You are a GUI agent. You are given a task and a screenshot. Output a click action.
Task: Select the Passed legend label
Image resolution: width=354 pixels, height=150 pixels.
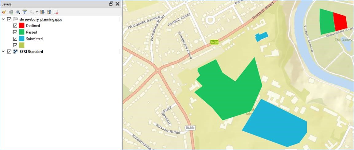tap(31, 32)
